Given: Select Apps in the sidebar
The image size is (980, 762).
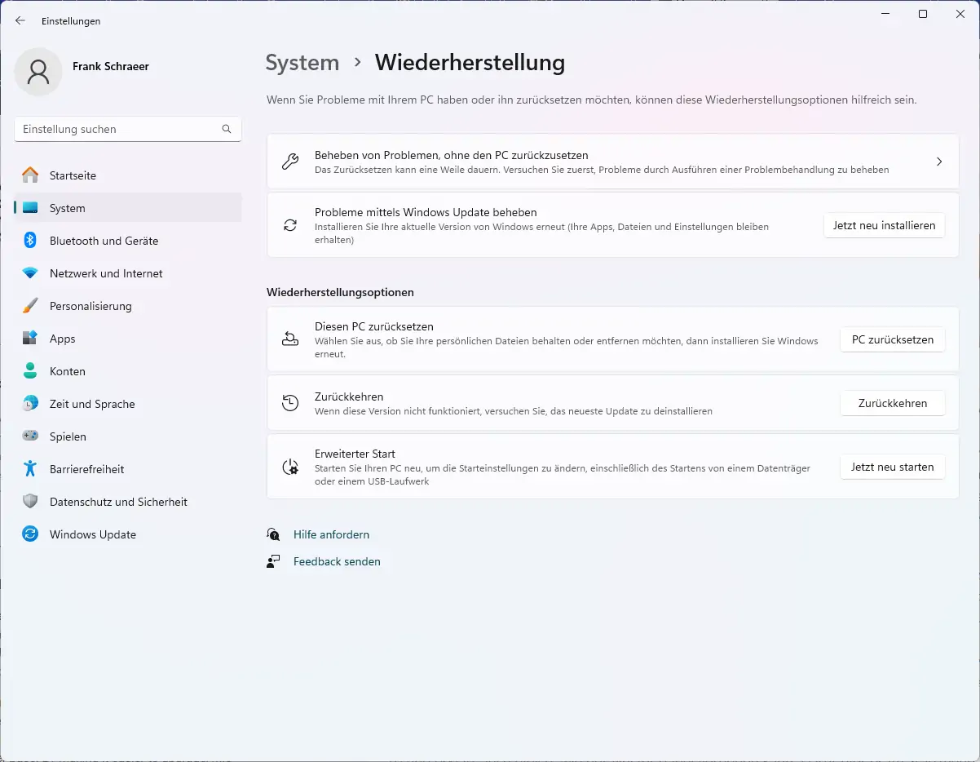Looking at the screenshot, I should pyautogui.click(x=128, y=339).
